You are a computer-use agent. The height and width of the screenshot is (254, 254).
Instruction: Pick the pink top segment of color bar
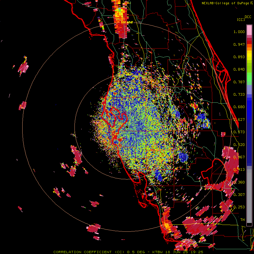249,30
